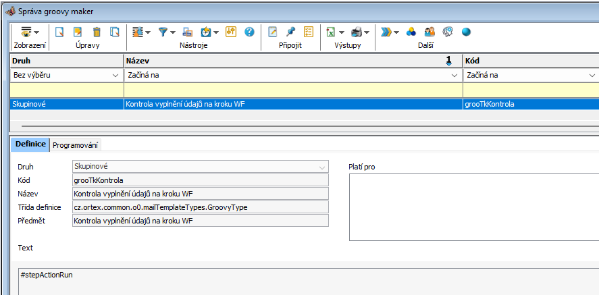
Task: Open the filter funnel tool
Action: [163, 32]
